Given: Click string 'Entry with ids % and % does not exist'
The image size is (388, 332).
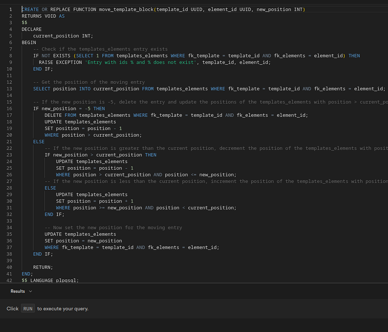Looking at the screenshot, I should click(141, 62).
